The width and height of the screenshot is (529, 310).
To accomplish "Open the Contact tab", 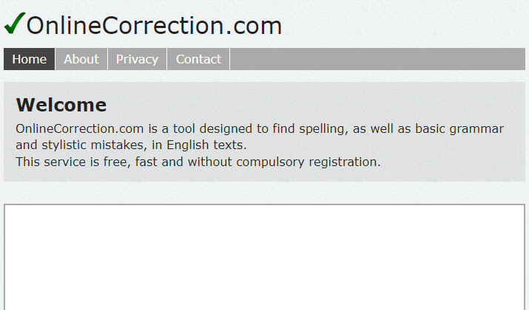I will [198, 59].
